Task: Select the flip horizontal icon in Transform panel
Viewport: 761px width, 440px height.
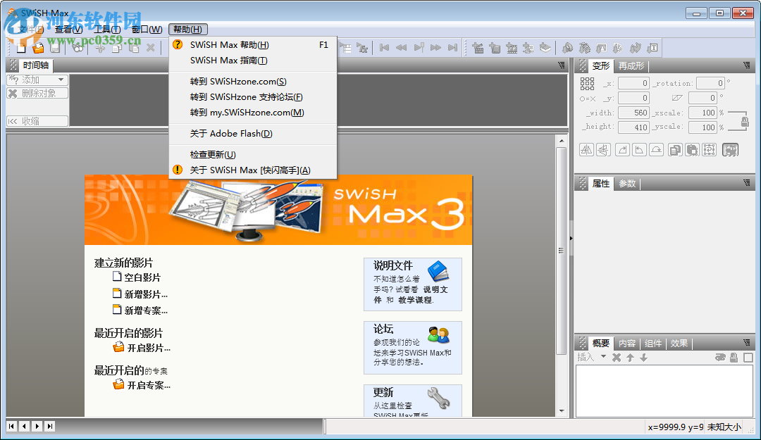Action: pos(586,149)
